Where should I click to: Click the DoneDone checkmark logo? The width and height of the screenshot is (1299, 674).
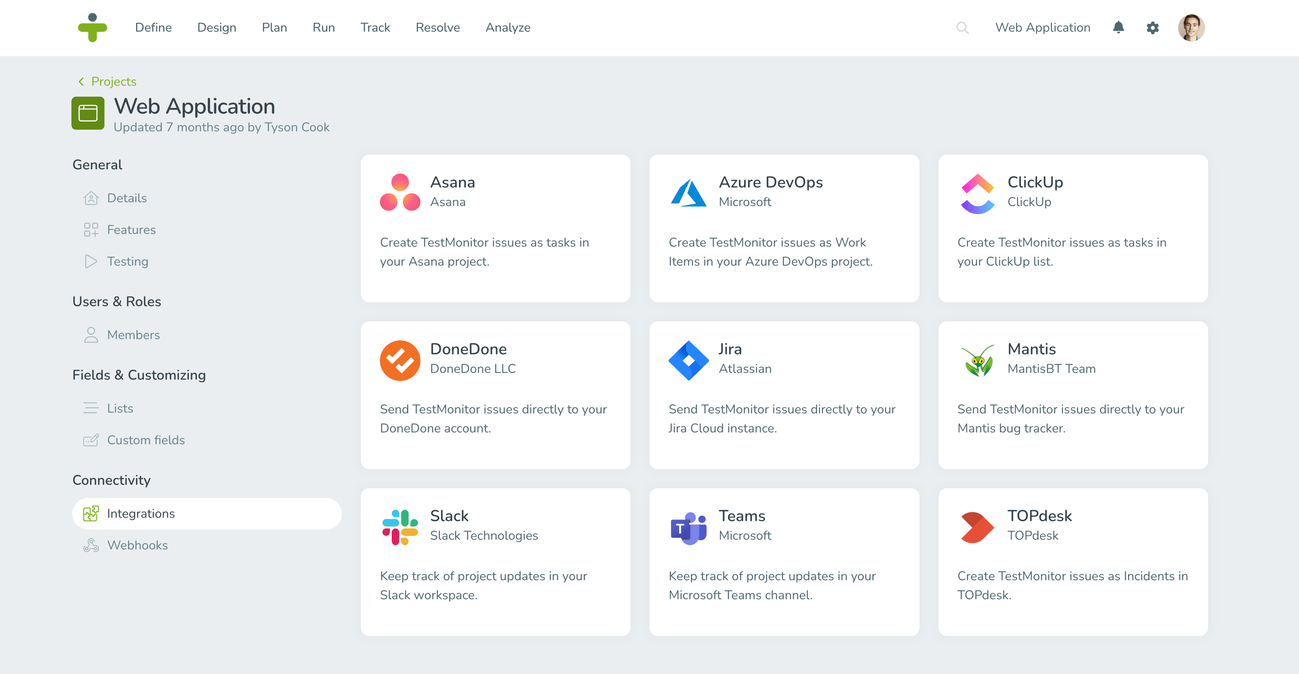pos(400,360)
